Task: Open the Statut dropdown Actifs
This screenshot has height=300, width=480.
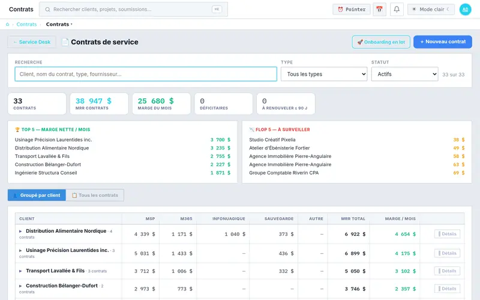Action: click(404, 74)
